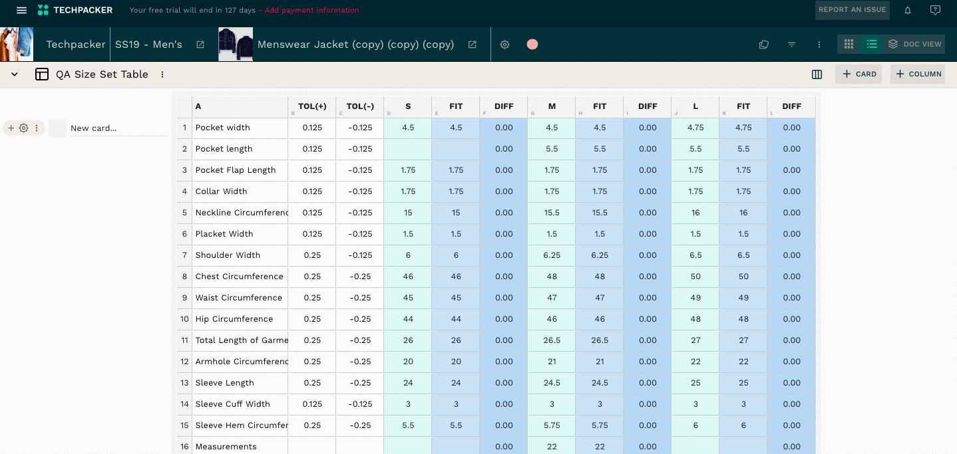
Task: Click the copy pages icon in header
Action: tap(764, 45)
